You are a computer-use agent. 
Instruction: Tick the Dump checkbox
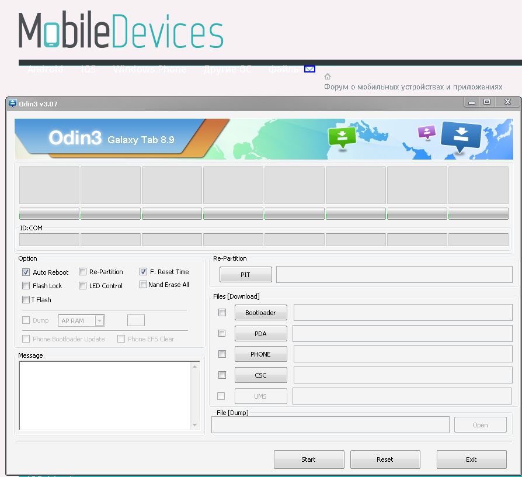[x=26, y=320]
